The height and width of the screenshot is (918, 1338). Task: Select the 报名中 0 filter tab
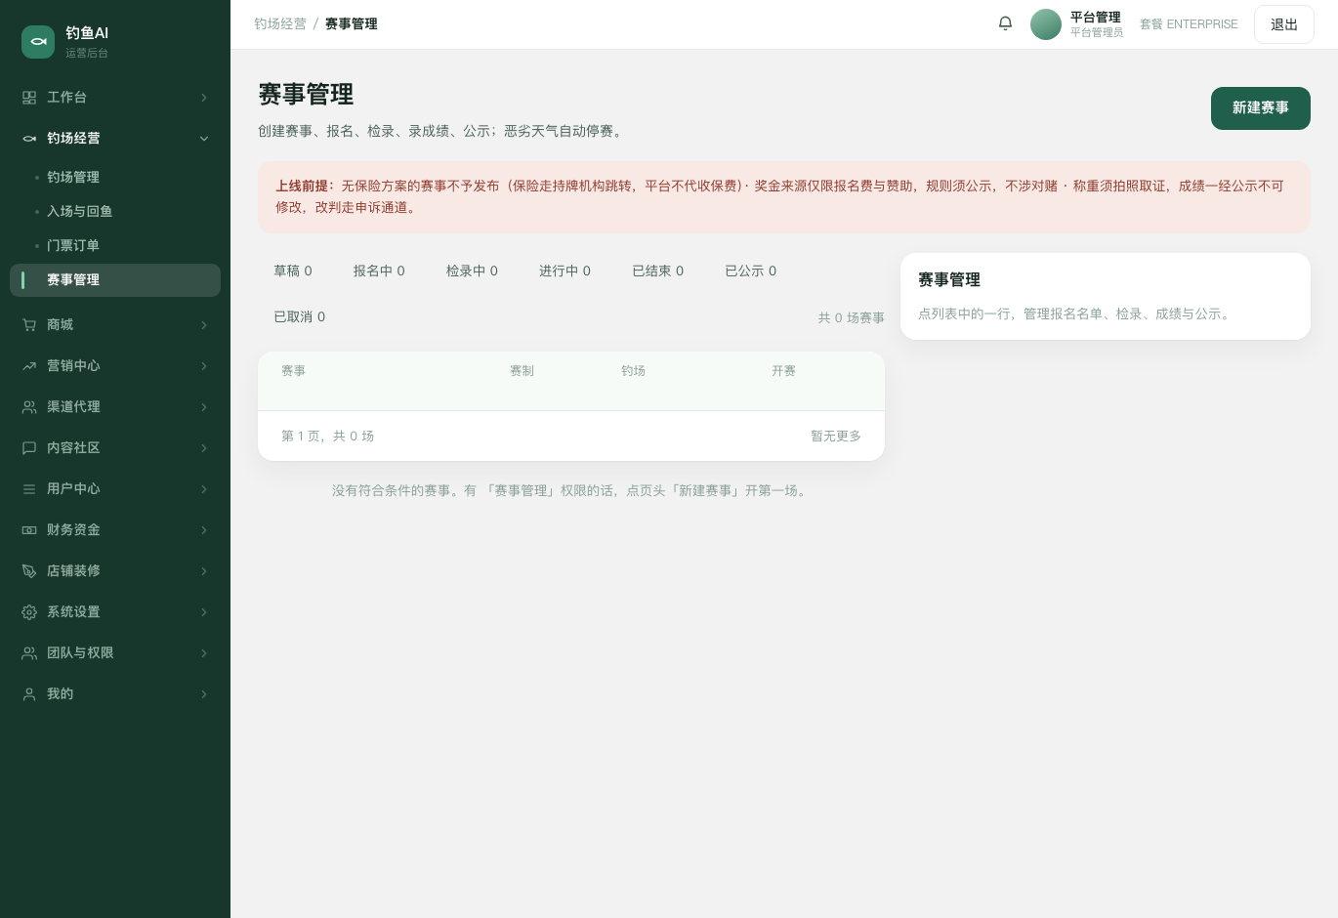coord(379,271)
